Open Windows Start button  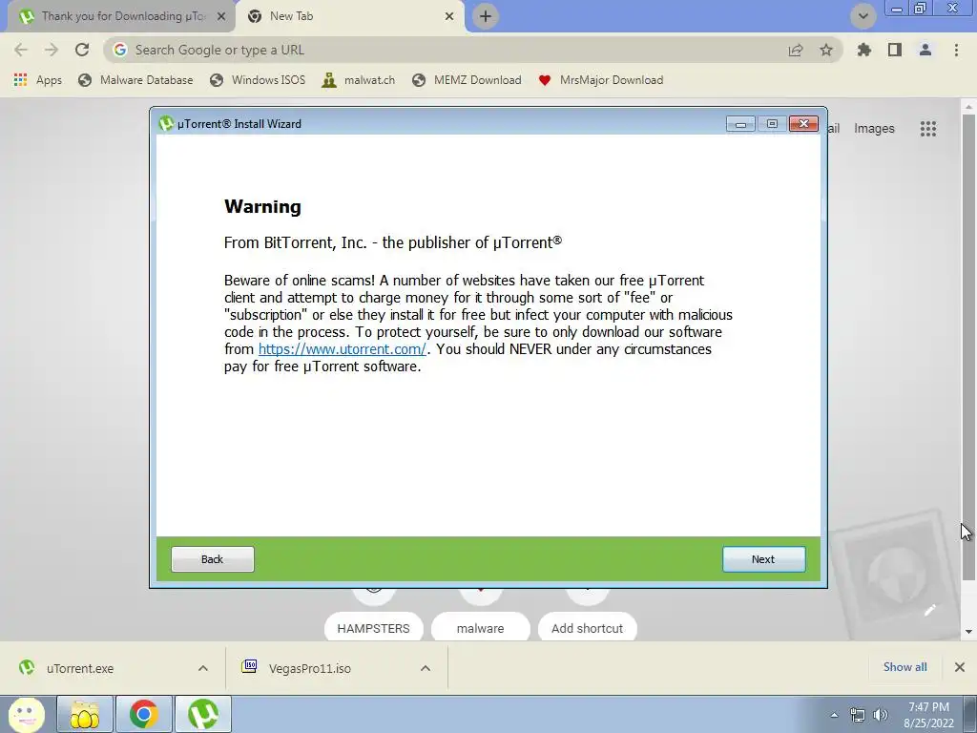(26, 714)
